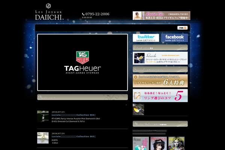Click the 0.65ct text
The width and height of the screenshot is (225, 150).
[55, 143]
